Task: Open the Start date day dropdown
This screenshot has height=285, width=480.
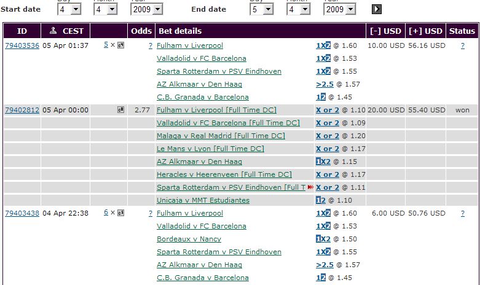Action: pyautogui.click(x=69, y=9)
